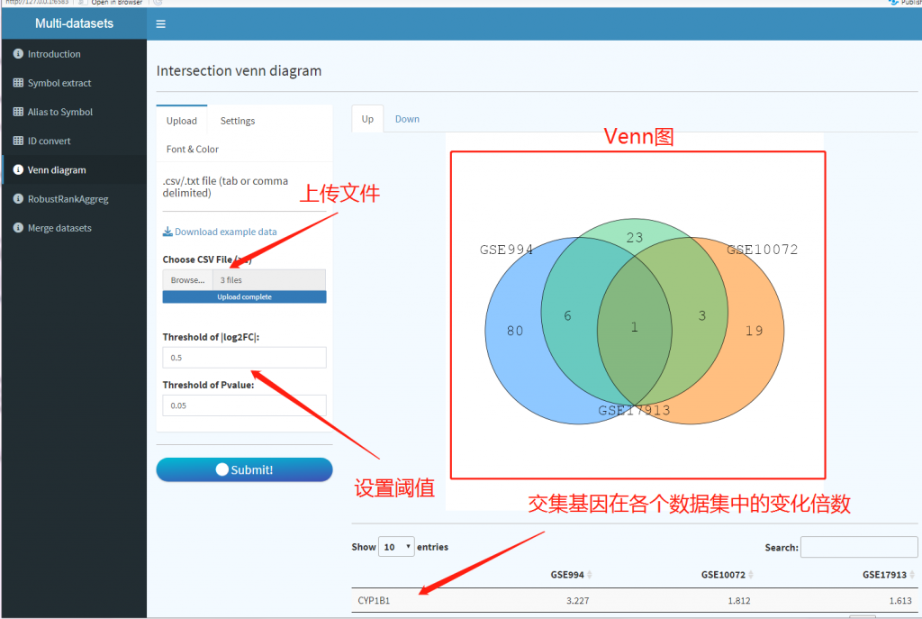Open Symbol extract via its table icon
922x619 pixels.
click(x=21, y=82)
